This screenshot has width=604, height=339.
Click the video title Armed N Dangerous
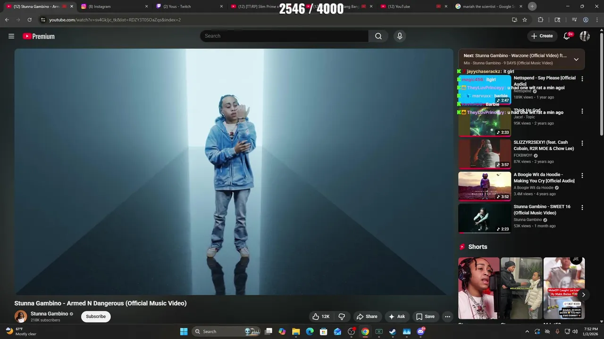[x=101, y=303]
